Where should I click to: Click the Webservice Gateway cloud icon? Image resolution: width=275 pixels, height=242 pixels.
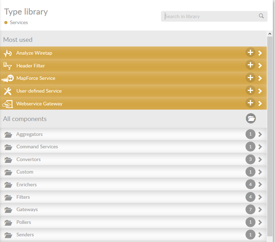click(8, 104)
